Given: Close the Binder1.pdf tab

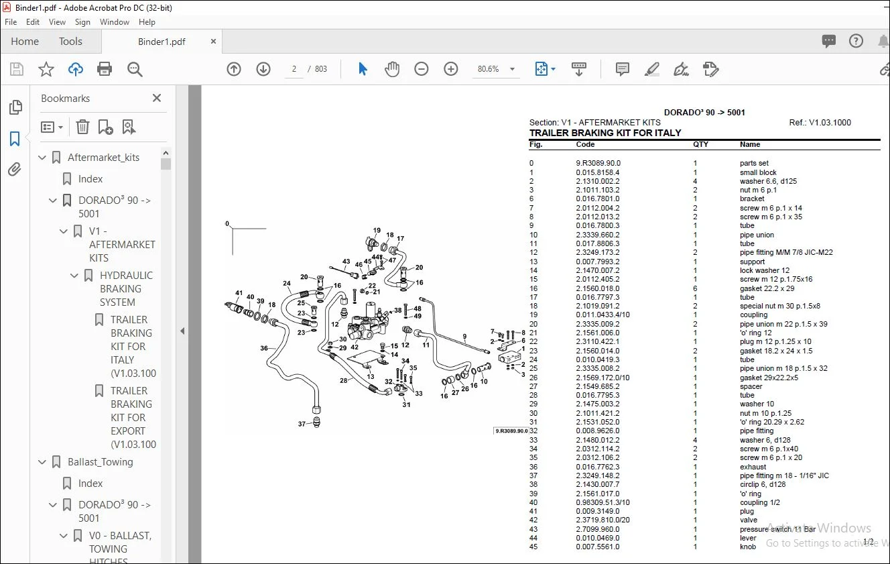Looking at the screenshot, I should tap(213, 42).
